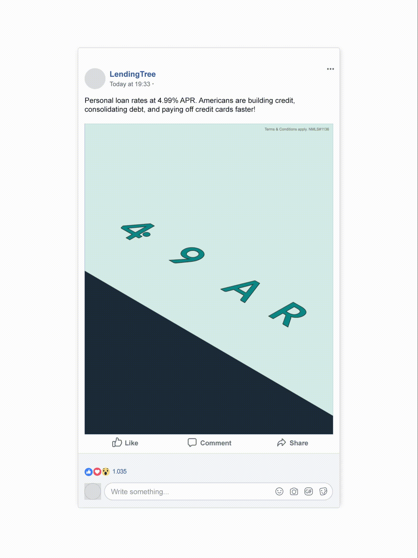Click the speech bubble Comment icon

coord(192,443)
